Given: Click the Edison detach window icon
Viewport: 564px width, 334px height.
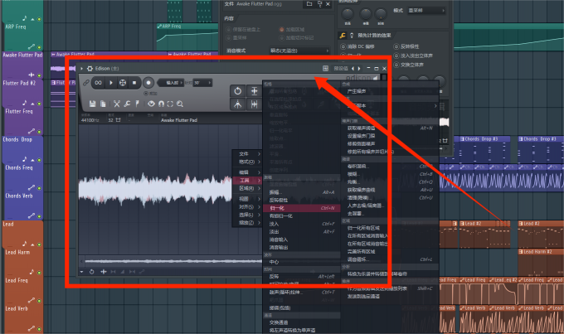Looking at the screenshot, I should [x=326, y=68].
